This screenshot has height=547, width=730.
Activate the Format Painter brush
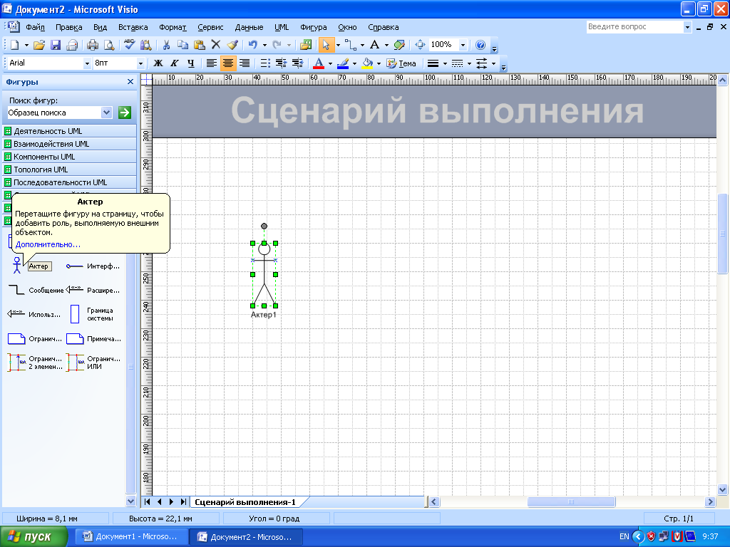(x=232, y=45)
